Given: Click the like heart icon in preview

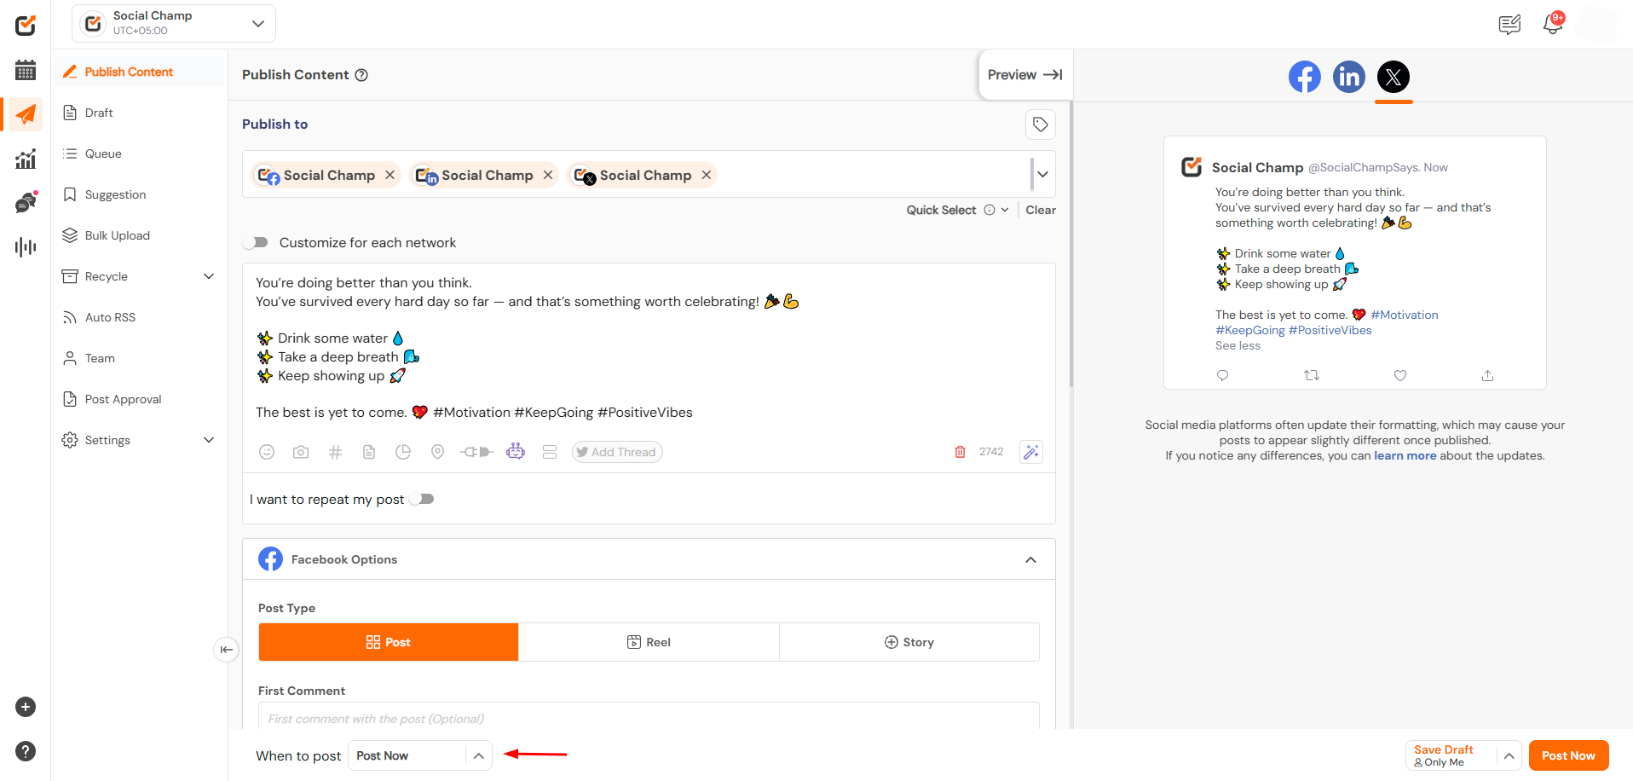Looking at the screenshot, I should [x=1399, y=375].
